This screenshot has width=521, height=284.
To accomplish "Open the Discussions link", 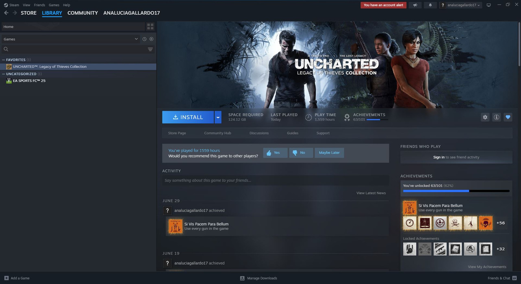I will click(x=259, y=133).
